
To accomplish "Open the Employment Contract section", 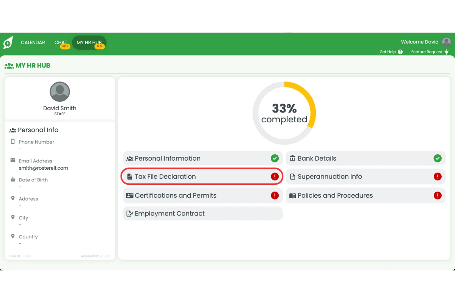I will point(203,214).
